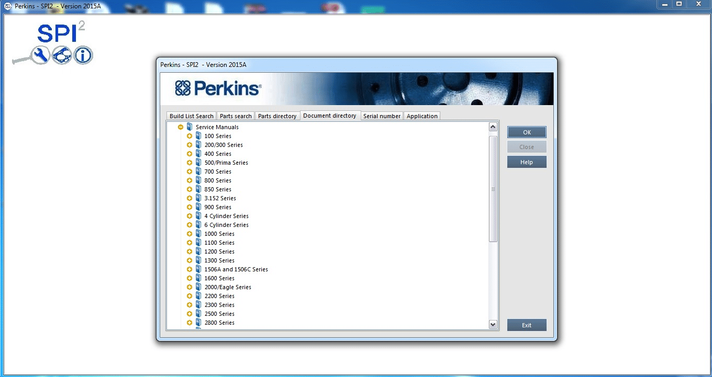Select the 1300 Series label
712x377 pixels.
(219, 260)
